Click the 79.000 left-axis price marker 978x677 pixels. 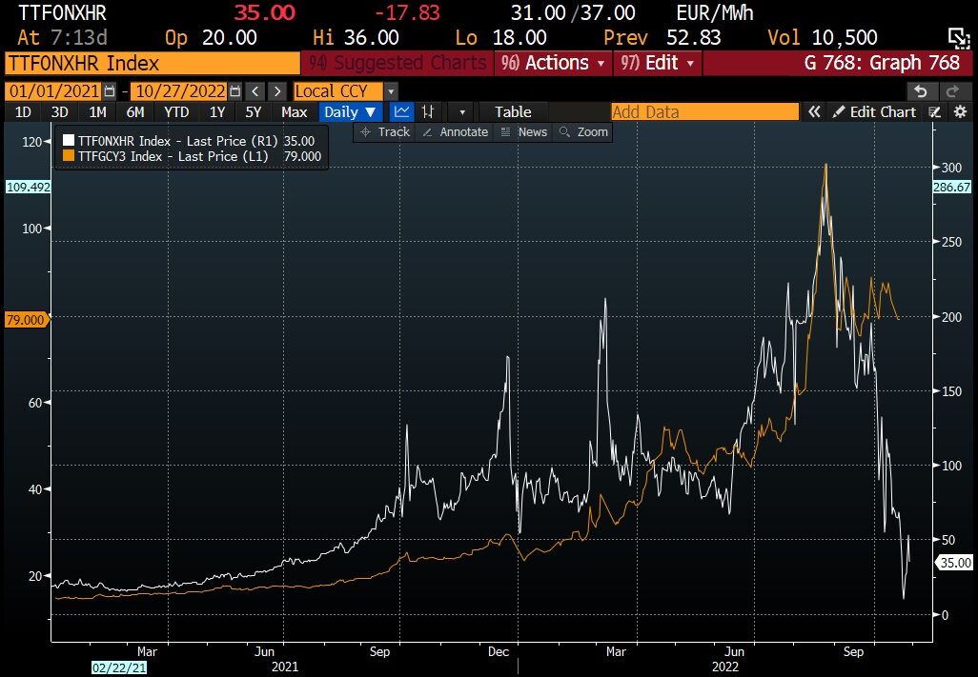coord(26,320)
